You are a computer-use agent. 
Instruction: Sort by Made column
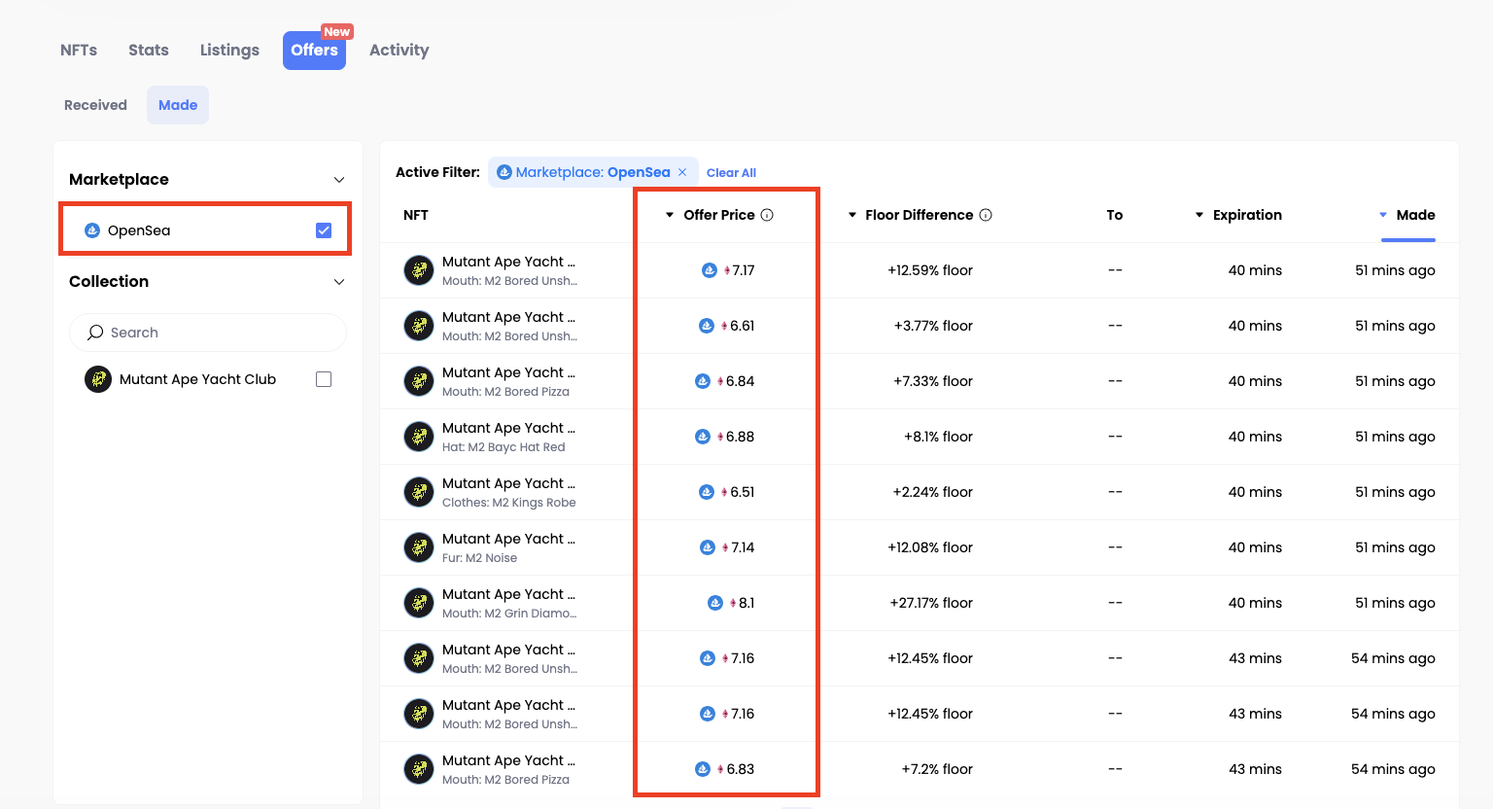click(x=1406, y=215)
